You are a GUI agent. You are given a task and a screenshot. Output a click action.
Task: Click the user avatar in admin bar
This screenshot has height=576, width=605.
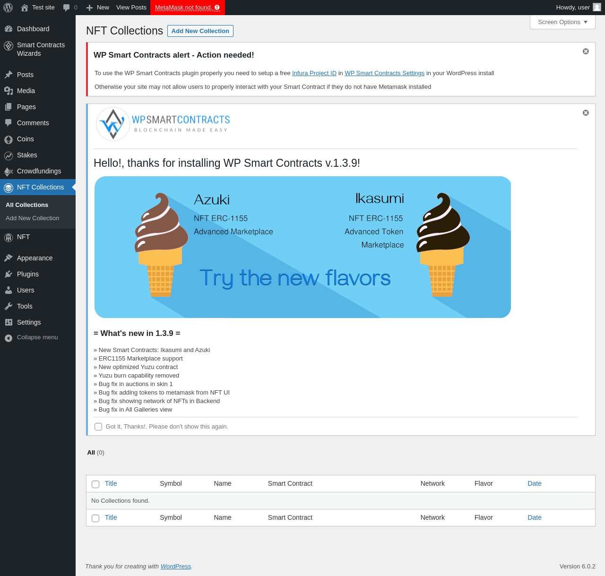point(597,7)
